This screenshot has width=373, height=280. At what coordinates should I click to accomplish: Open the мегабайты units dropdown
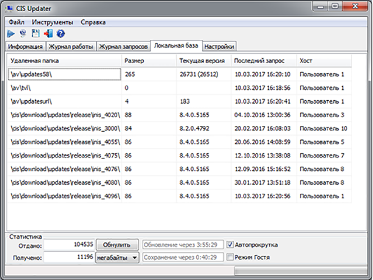[x=117, y=258]
